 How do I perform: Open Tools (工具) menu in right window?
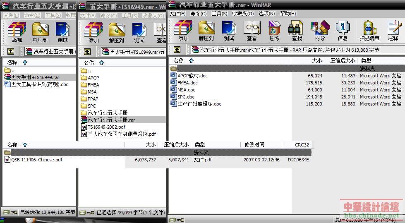(219, 14)
